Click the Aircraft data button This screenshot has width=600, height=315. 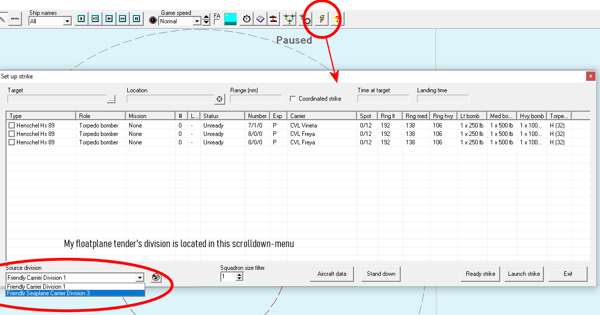point(332,274)
